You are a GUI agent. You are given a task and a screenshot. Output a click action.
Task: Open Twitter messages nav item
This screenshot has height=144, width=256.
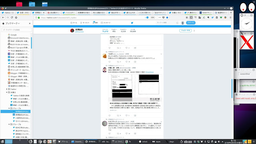click(x=106, y=23)
